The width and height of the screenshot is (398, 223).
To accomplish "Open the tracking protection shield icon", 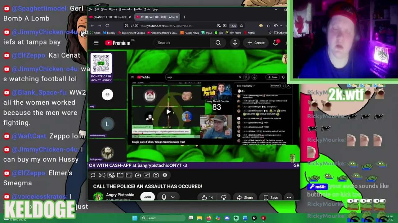I will click(126, 26).
